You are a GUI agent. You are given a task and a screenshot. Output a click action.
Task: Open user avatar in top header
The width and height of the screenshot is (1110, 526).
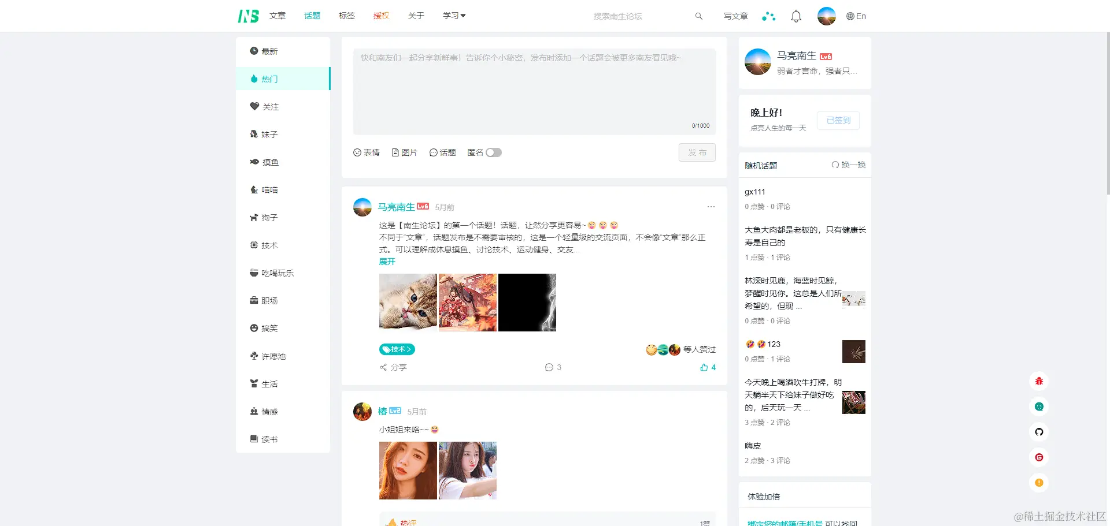click(827, 16)
